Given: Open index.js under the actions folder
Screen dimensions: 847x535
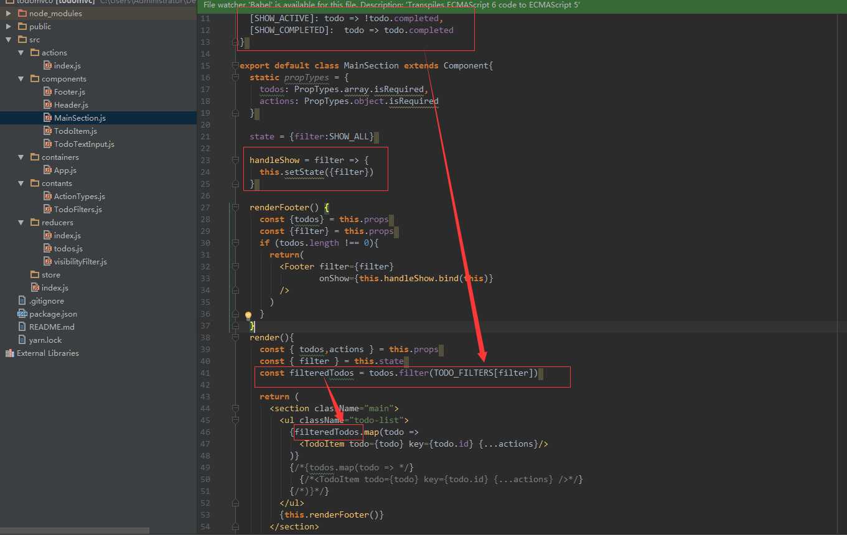Looking at the screenshot, I should pyautogui.click(x=67, y=65).
